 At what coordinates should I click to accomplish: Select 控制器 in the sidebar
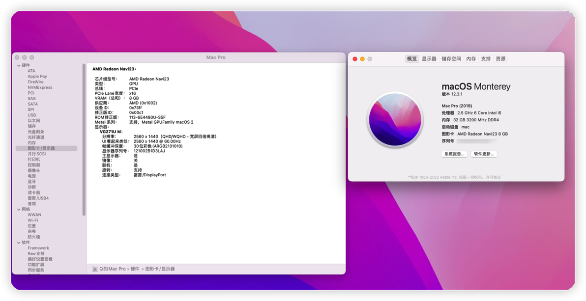click(33, 165)
